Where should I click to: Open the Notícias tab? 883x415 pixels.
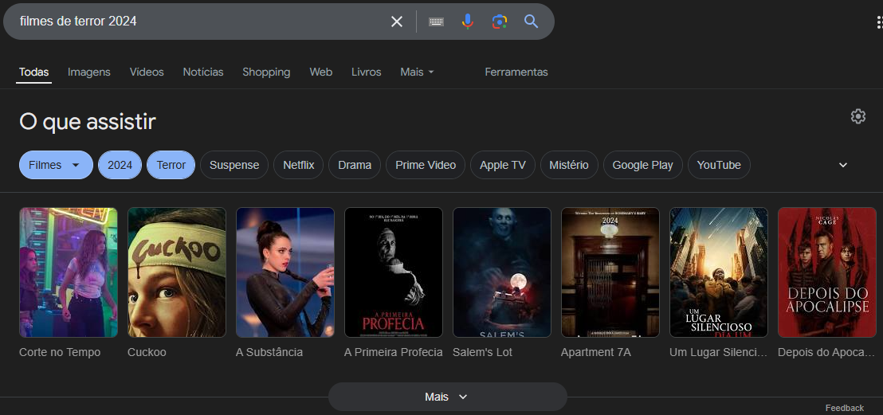(x=203, y=72)
